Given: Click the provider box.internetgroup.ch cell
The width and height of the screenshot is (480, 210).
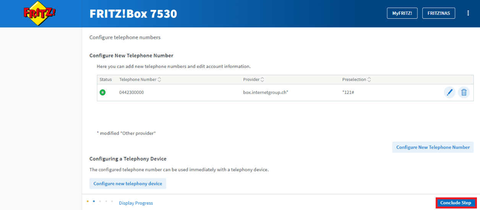Looking at the screenshot, I should tap(266, 92).
